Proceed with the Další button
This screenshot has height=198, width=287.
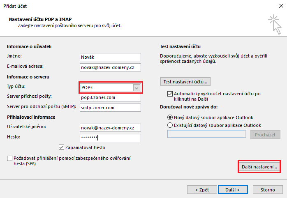coord(232,190)
